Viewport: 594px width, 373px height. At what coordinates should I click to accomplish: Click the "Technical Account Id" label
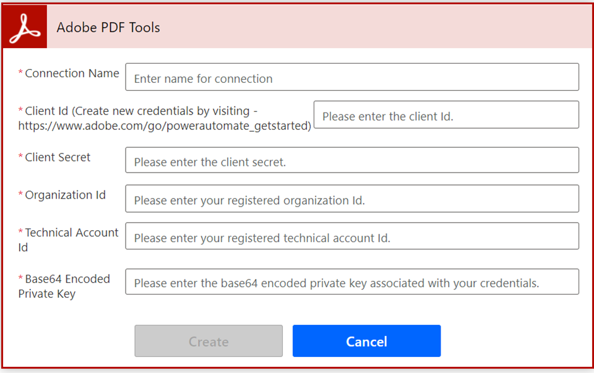pos(68,240)
